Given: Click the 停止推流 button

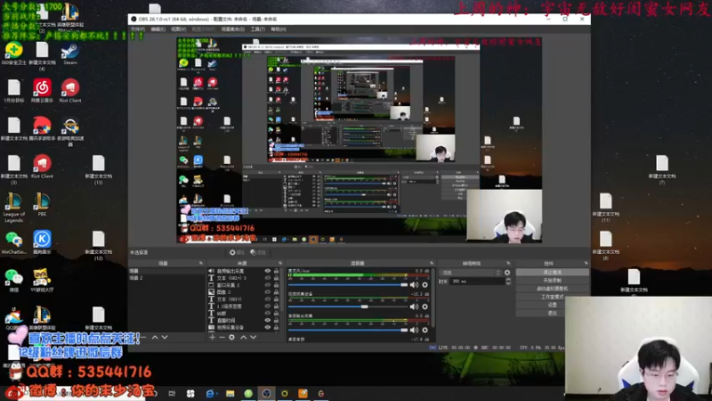Looking at the screenshot, I should (552, 273).
